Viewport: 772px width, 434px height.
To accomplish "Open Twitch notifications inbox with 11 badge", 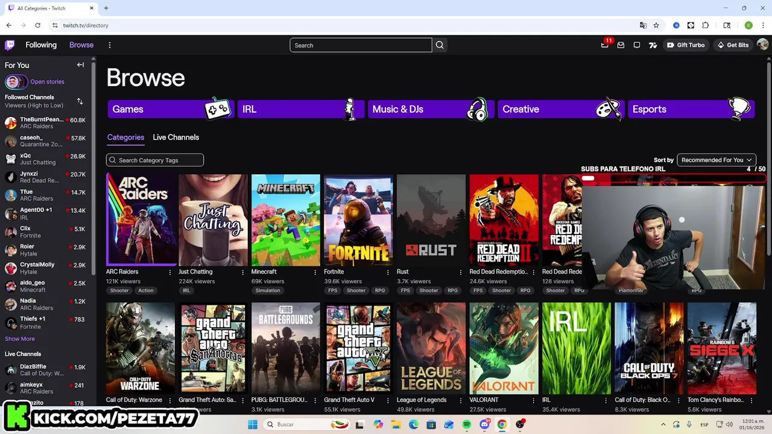I will point(605,45).
